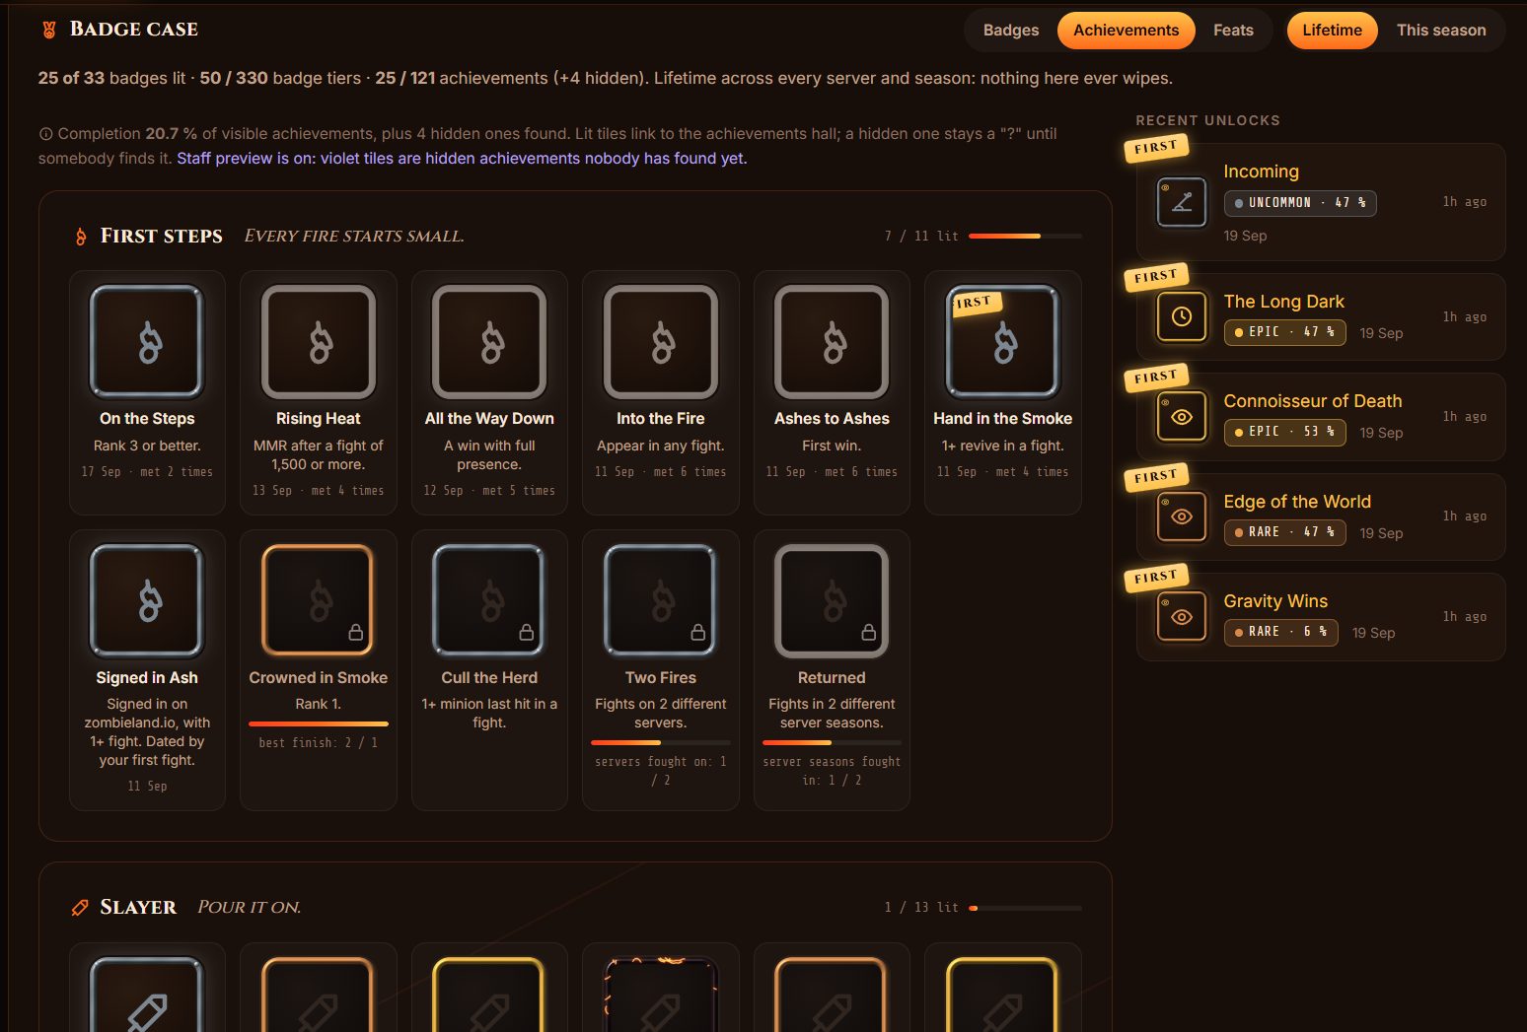Open The Long Dark unlock title
Viewport: 1527px width, 1032px height.
1283,302
